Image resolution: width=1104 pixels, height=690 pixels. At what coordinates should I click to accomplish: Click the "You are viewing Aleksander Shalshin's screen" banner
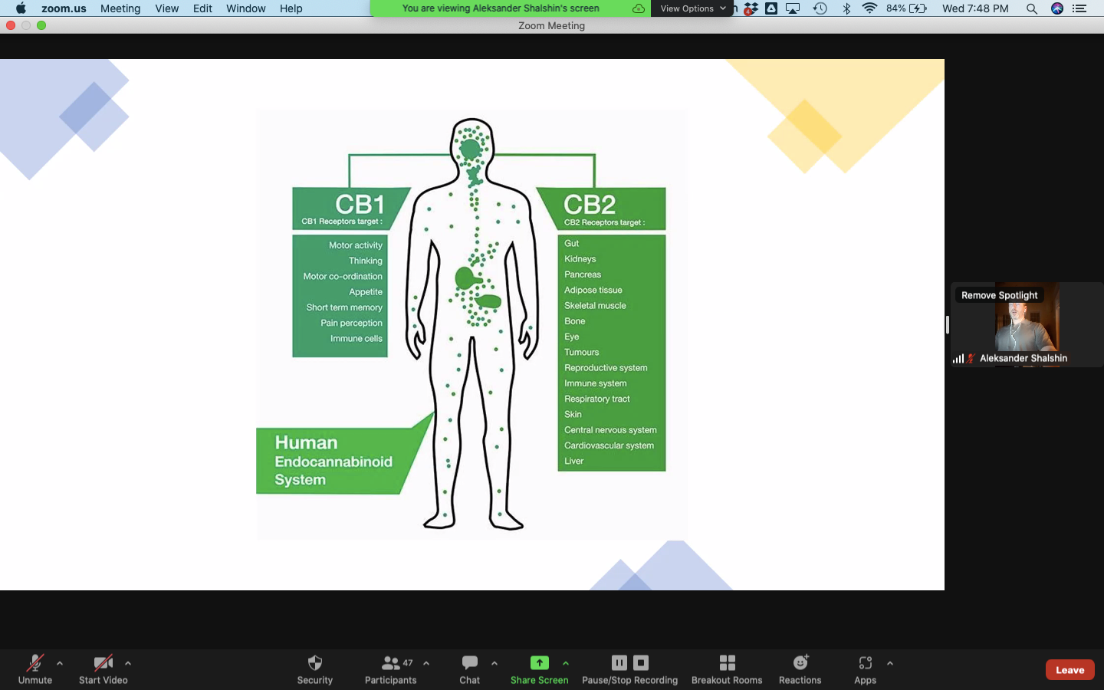pyautogui.click(x=501, y=8)
